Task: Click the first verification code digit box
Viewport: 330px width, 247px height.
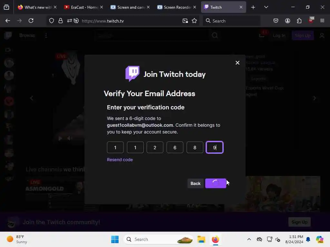Action: (115, 147)
